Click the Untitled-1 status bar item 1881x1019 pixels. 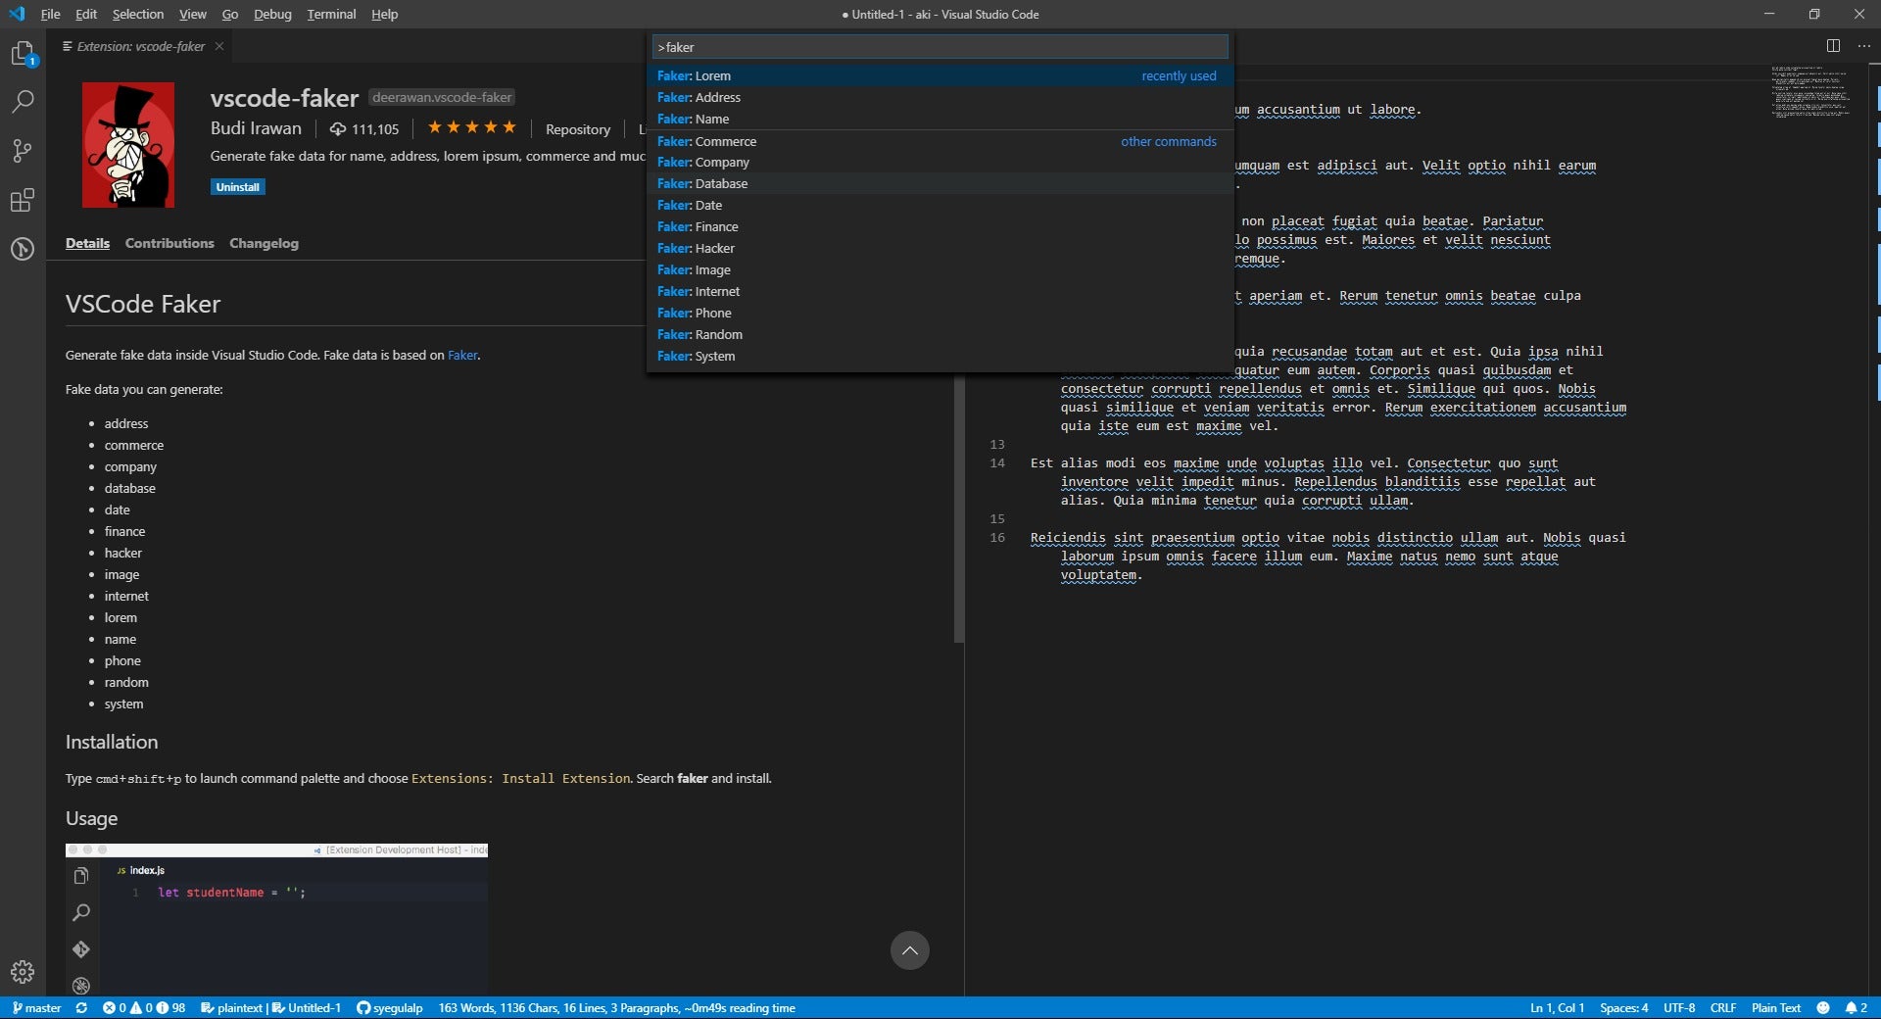point(307,1007)
